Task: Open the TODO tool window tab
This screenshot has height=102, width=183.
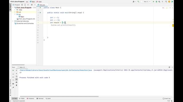Action: [22, 99]
